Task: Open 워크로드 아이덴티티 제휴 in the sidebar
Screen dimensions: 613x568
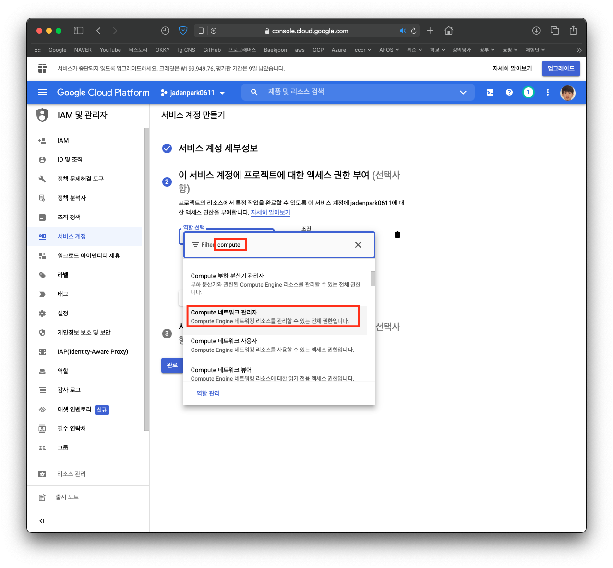Action: point(84,256)
